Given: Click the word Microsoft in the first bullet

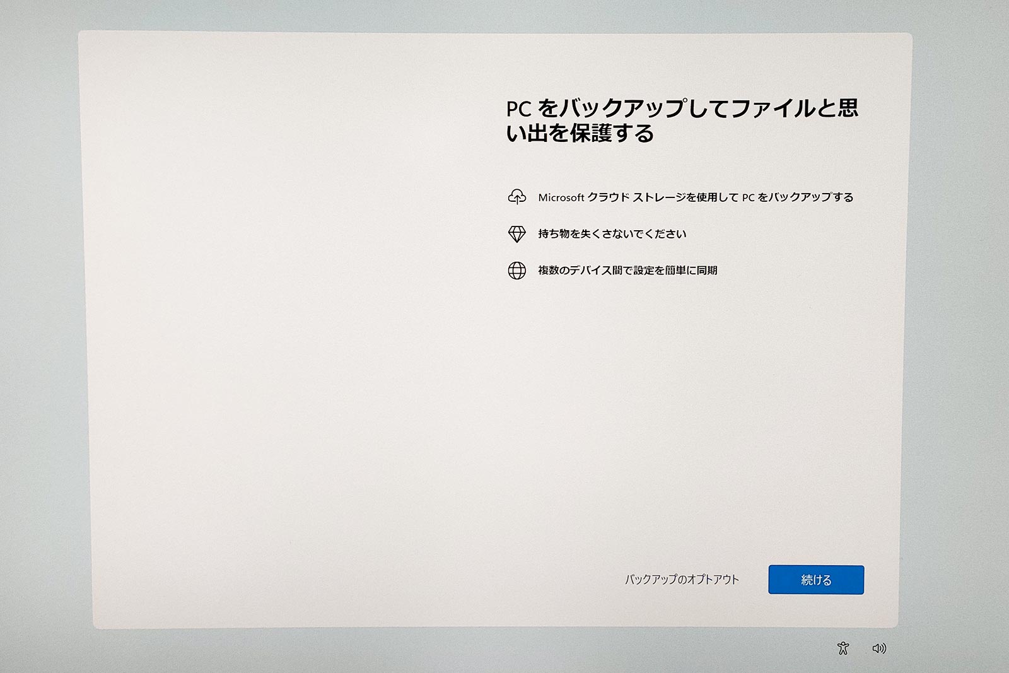Looking at the screenshot, I should tap(561, 197).
